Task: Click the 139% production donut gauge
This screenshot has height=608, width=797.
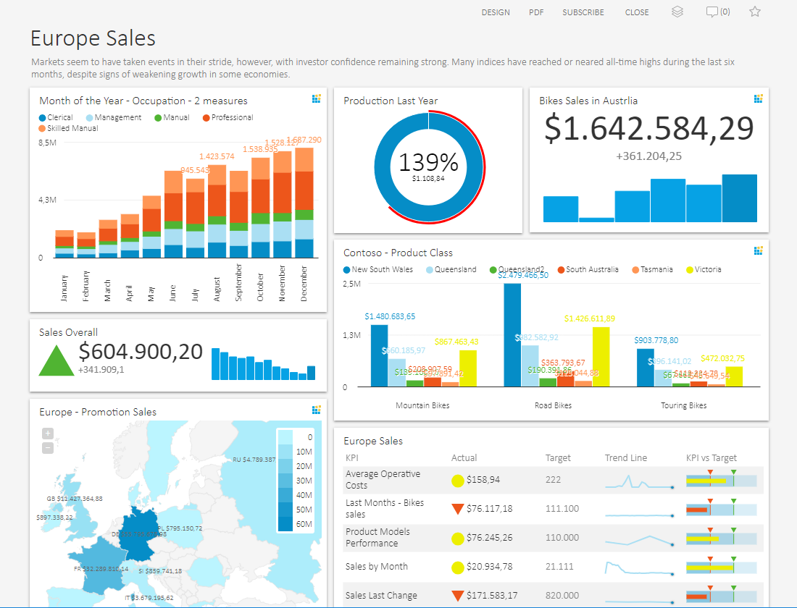Action: 429,166
